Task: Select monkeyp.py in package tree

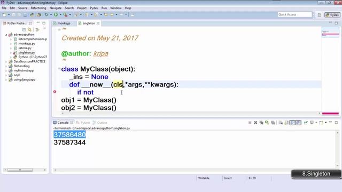Action: (27, 44)
